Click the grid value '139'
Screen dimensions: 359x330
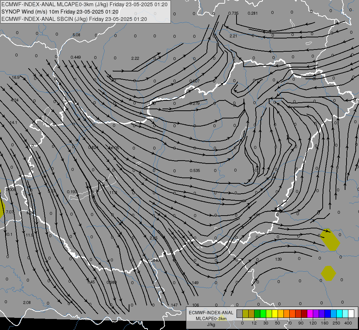pos(278,259)
